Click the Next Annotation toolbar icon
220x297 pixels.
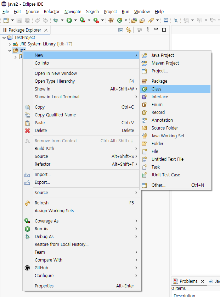pos(186,20)
